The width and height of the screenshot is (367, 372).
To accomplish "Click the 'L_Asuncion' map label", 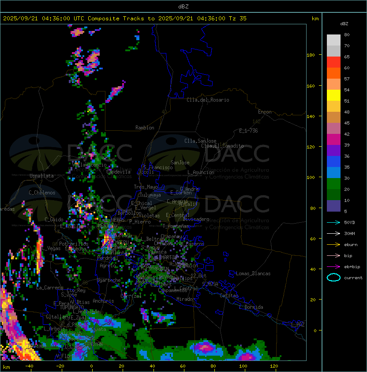I will point(201,172).
